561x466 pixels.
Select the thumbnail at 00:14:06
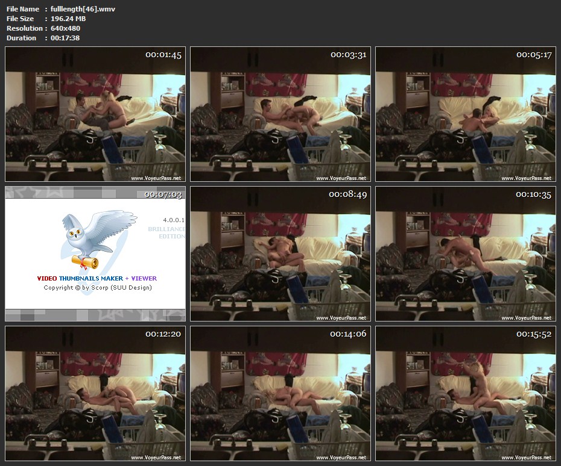pos(280,393)
